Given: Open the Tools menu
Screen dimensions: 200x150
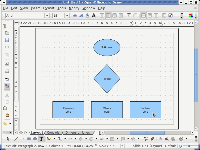Looking at the screenshot, I should click(x=61, y=8).
